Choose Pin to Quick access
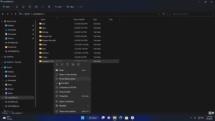The width and height of the screenshot is (215, 121). [x=72, y=79]
